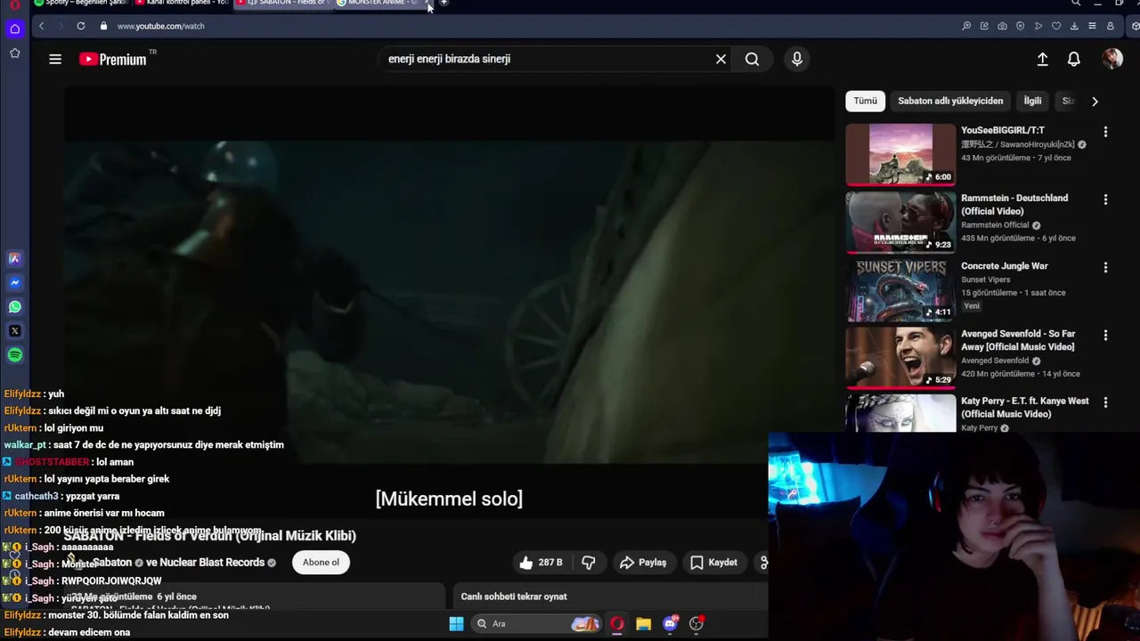
Task: Open Opera sidebar home icon
Action: (x=15, y=29)
